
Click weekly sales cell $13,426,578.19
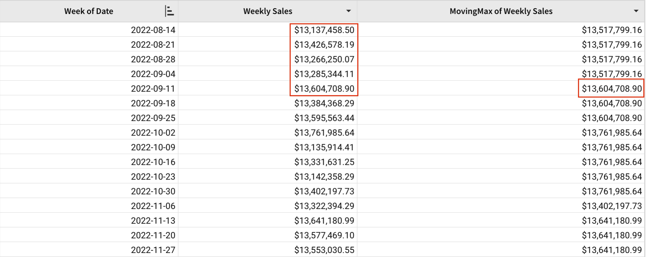click(x=324, y=45)
